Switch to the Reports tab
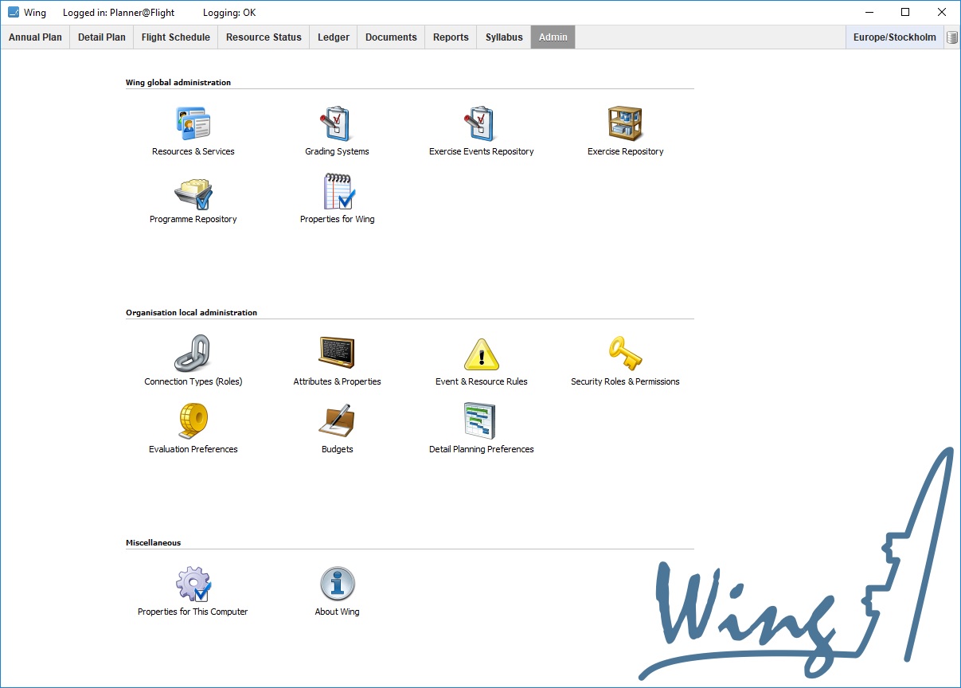The width and height of the screenshot is (961, 688). 451,37
